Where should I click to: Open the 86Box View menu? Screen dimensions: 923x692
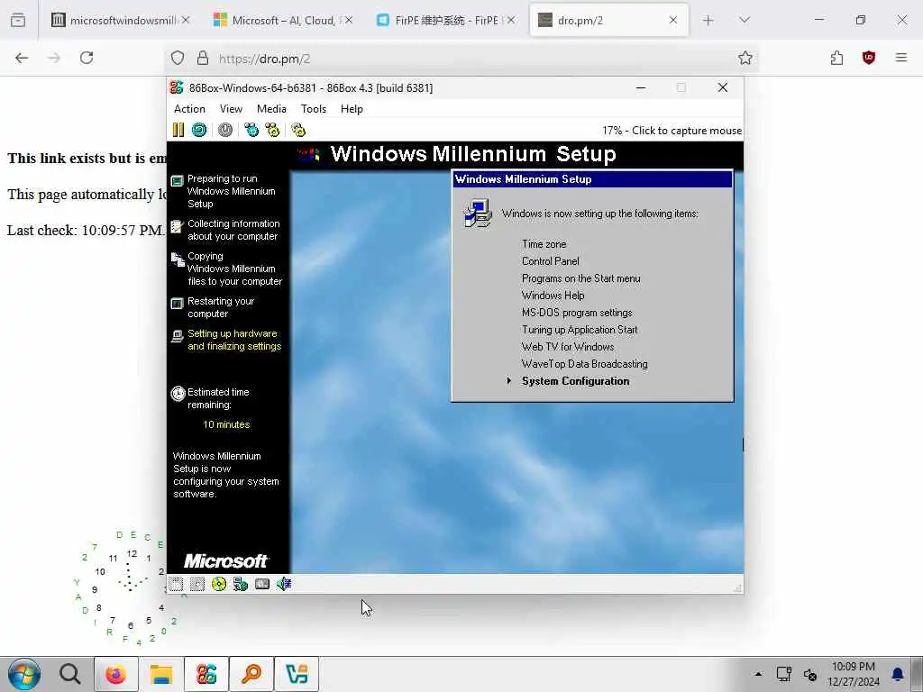point(231,109)
